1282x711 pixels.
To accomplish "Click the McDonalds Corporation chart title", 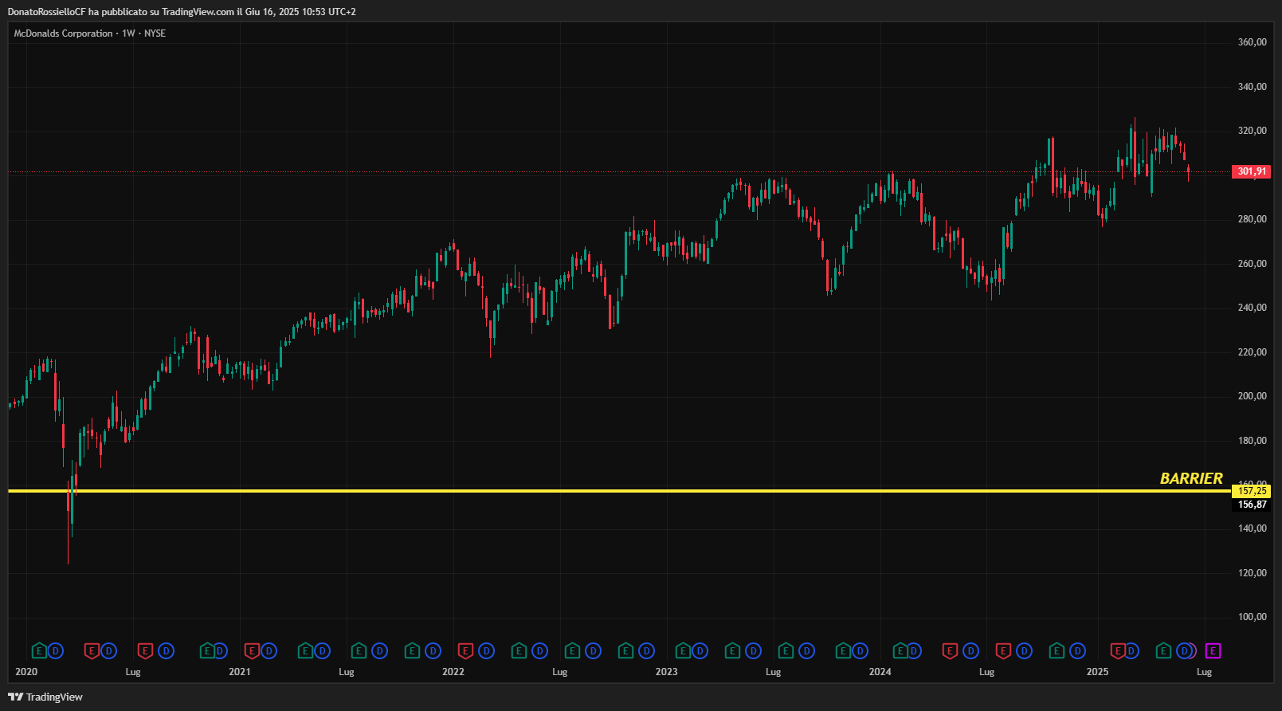I will 63,33.
